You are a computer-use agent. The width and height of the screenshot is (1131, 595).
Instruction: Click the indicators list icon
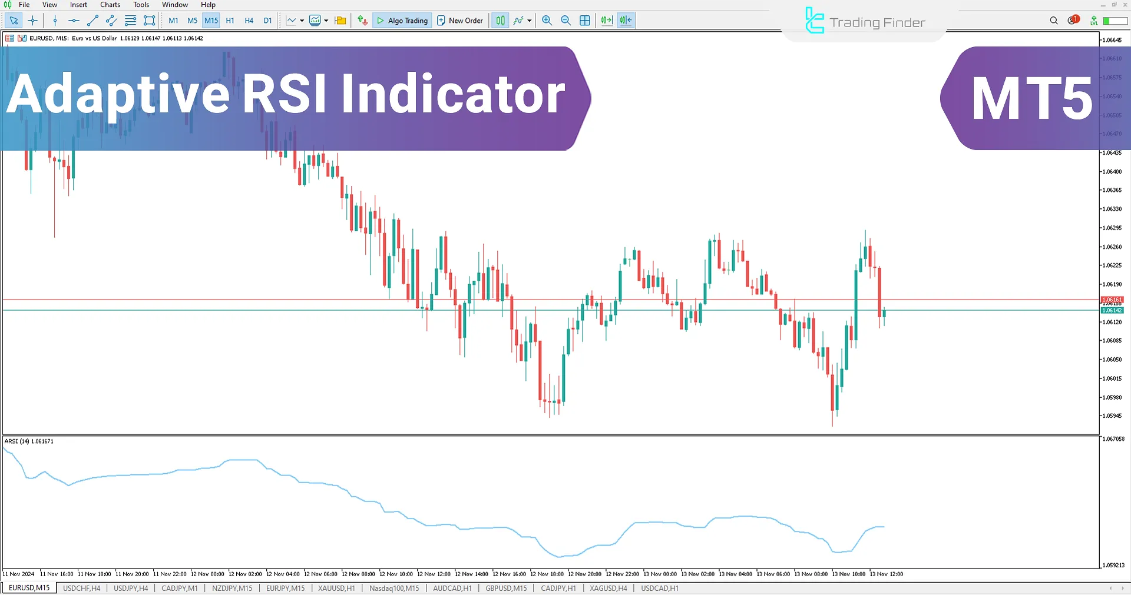click(315, 21)
